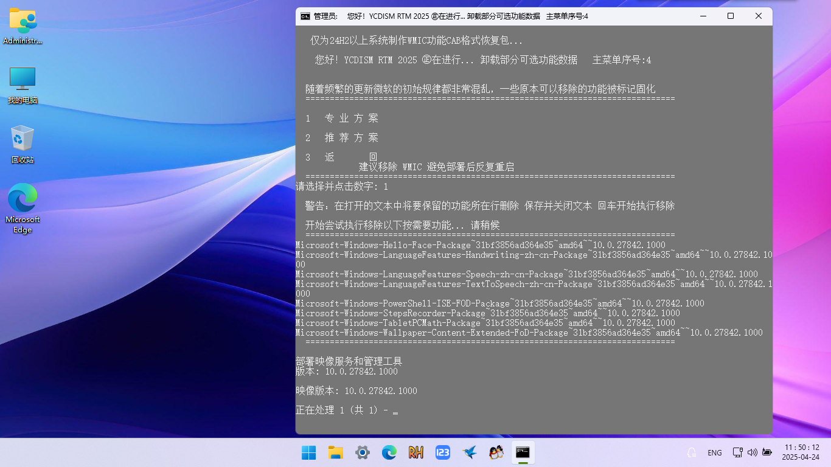This screenshot has width=831, height=467.
Task: Open the network icon in the system tray
Action: [x=737, y=452]
